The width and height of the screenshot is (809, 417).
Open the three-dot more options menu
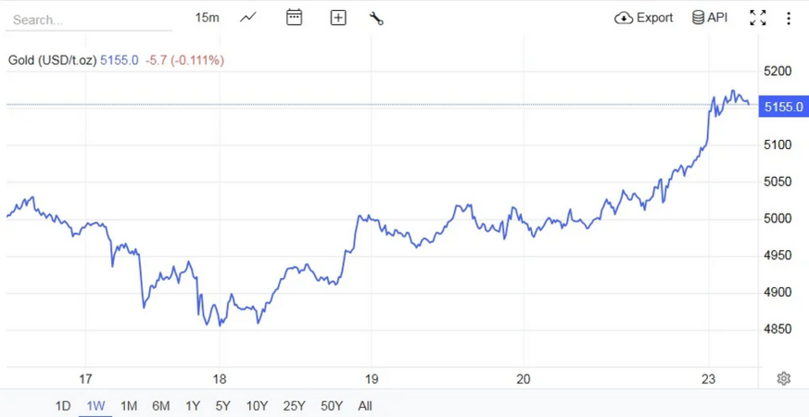[x=789, y=18]
